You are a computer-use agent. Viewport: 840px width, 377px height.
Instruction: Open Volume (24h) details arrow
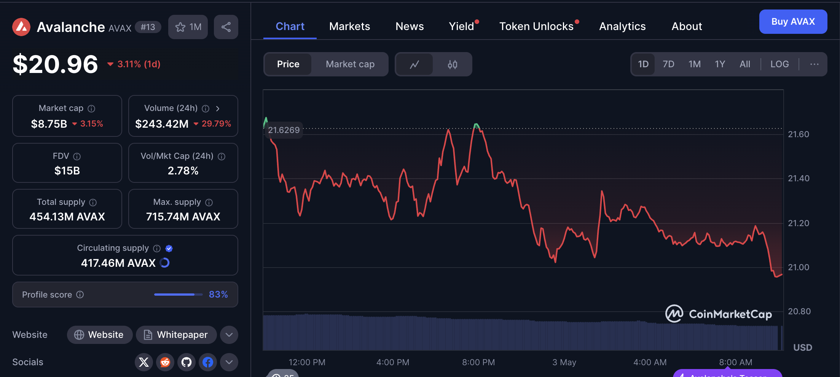[218, 109]
